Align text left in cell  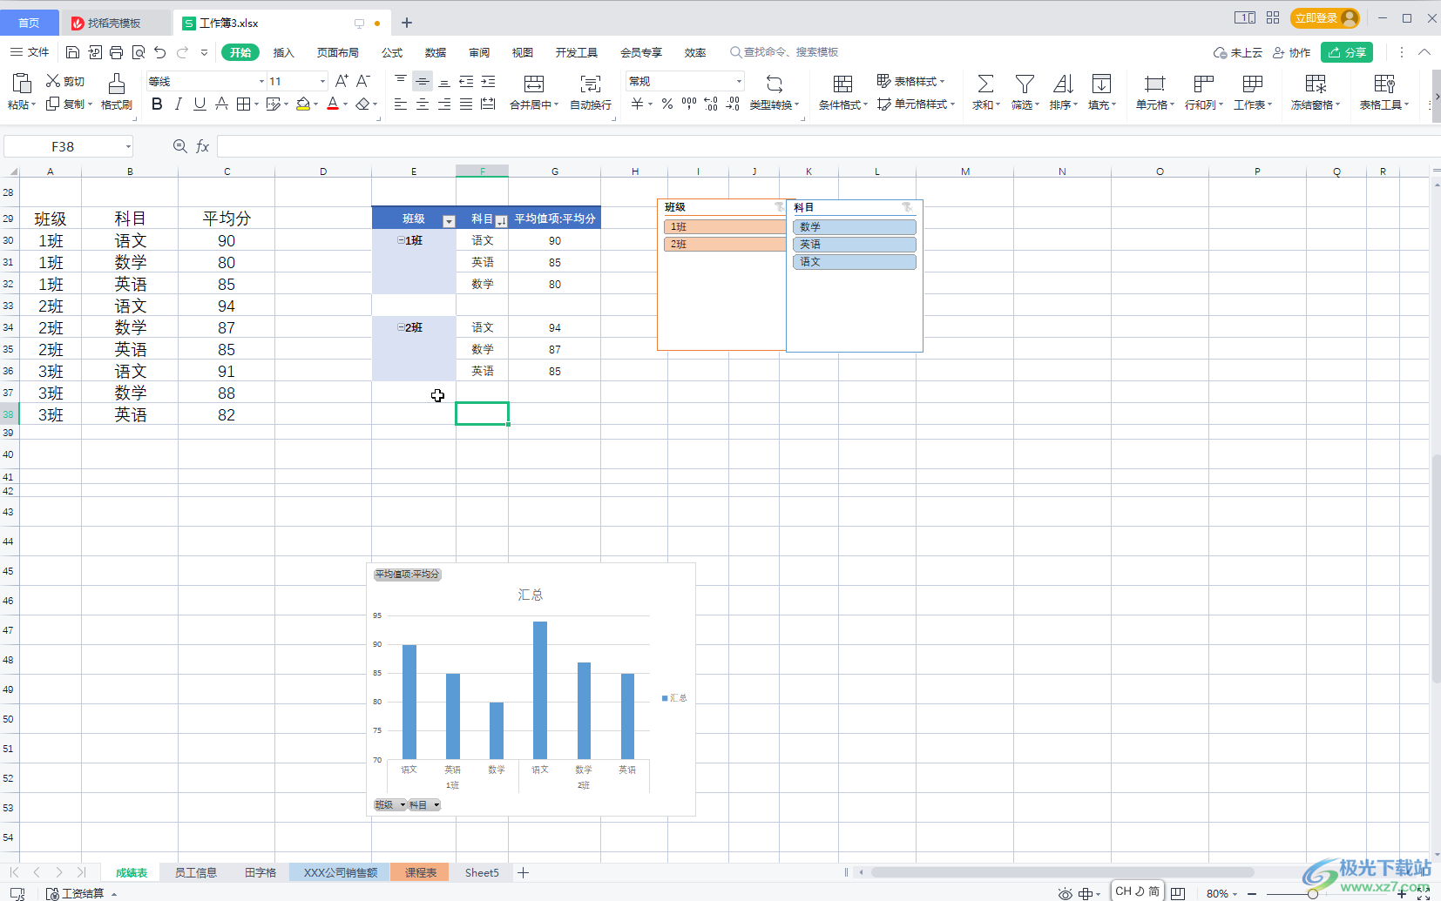401,104
